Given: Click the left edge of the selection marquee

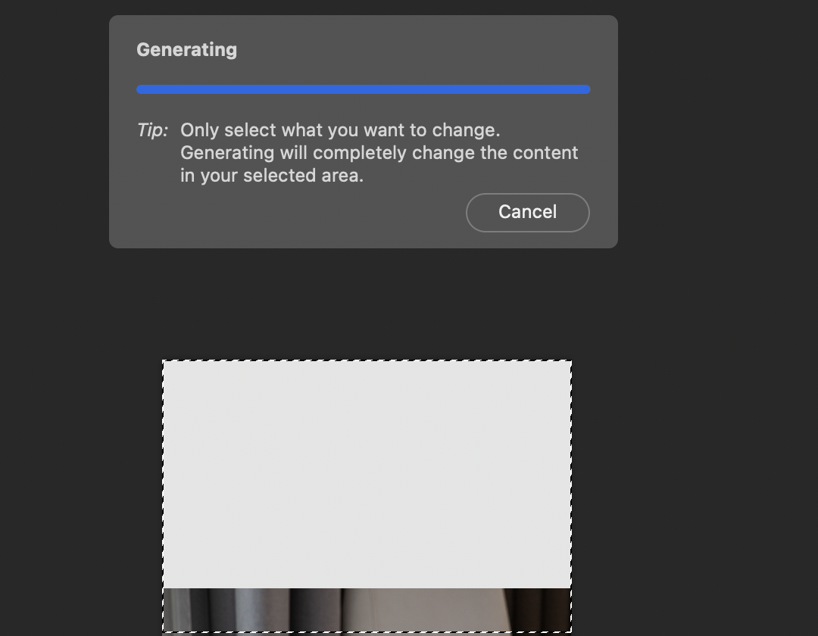Looking at the screenshot, I should (164, 492).
